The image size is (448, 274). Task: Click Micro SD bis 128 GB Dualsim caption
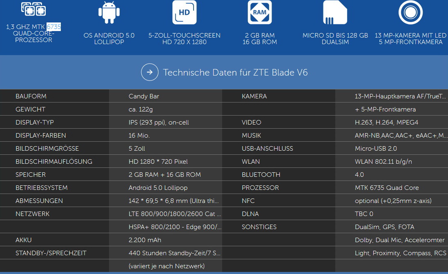(335, 38)
